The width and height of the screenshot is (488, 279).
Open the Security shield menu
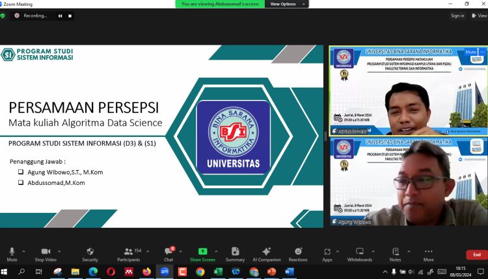(90, 254)
